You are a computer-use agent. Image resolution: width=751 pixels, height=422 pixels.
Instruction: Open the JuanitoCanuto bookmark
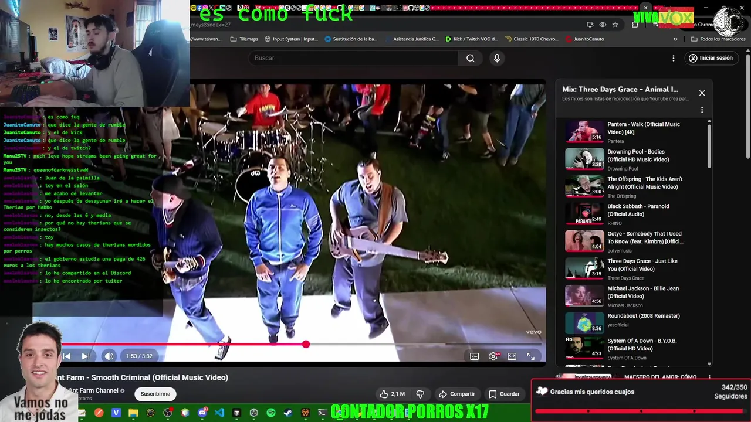tap(584, 39)
